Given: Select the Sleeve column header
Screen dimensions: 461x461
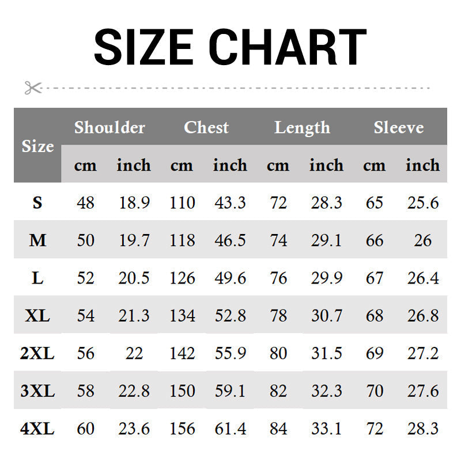Looking at the screenshot, I should (x=399, y=127).
